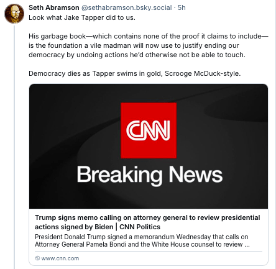Screen dimensions: 276x269
Task: Open the @sethabramson.bsky.social handle link
Action: click(x=127, y=7)
